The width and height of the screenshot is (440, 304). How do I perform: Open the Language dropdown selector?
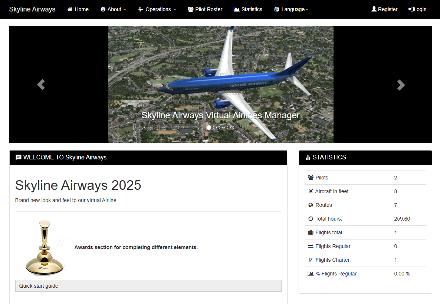tap(292, 9)
